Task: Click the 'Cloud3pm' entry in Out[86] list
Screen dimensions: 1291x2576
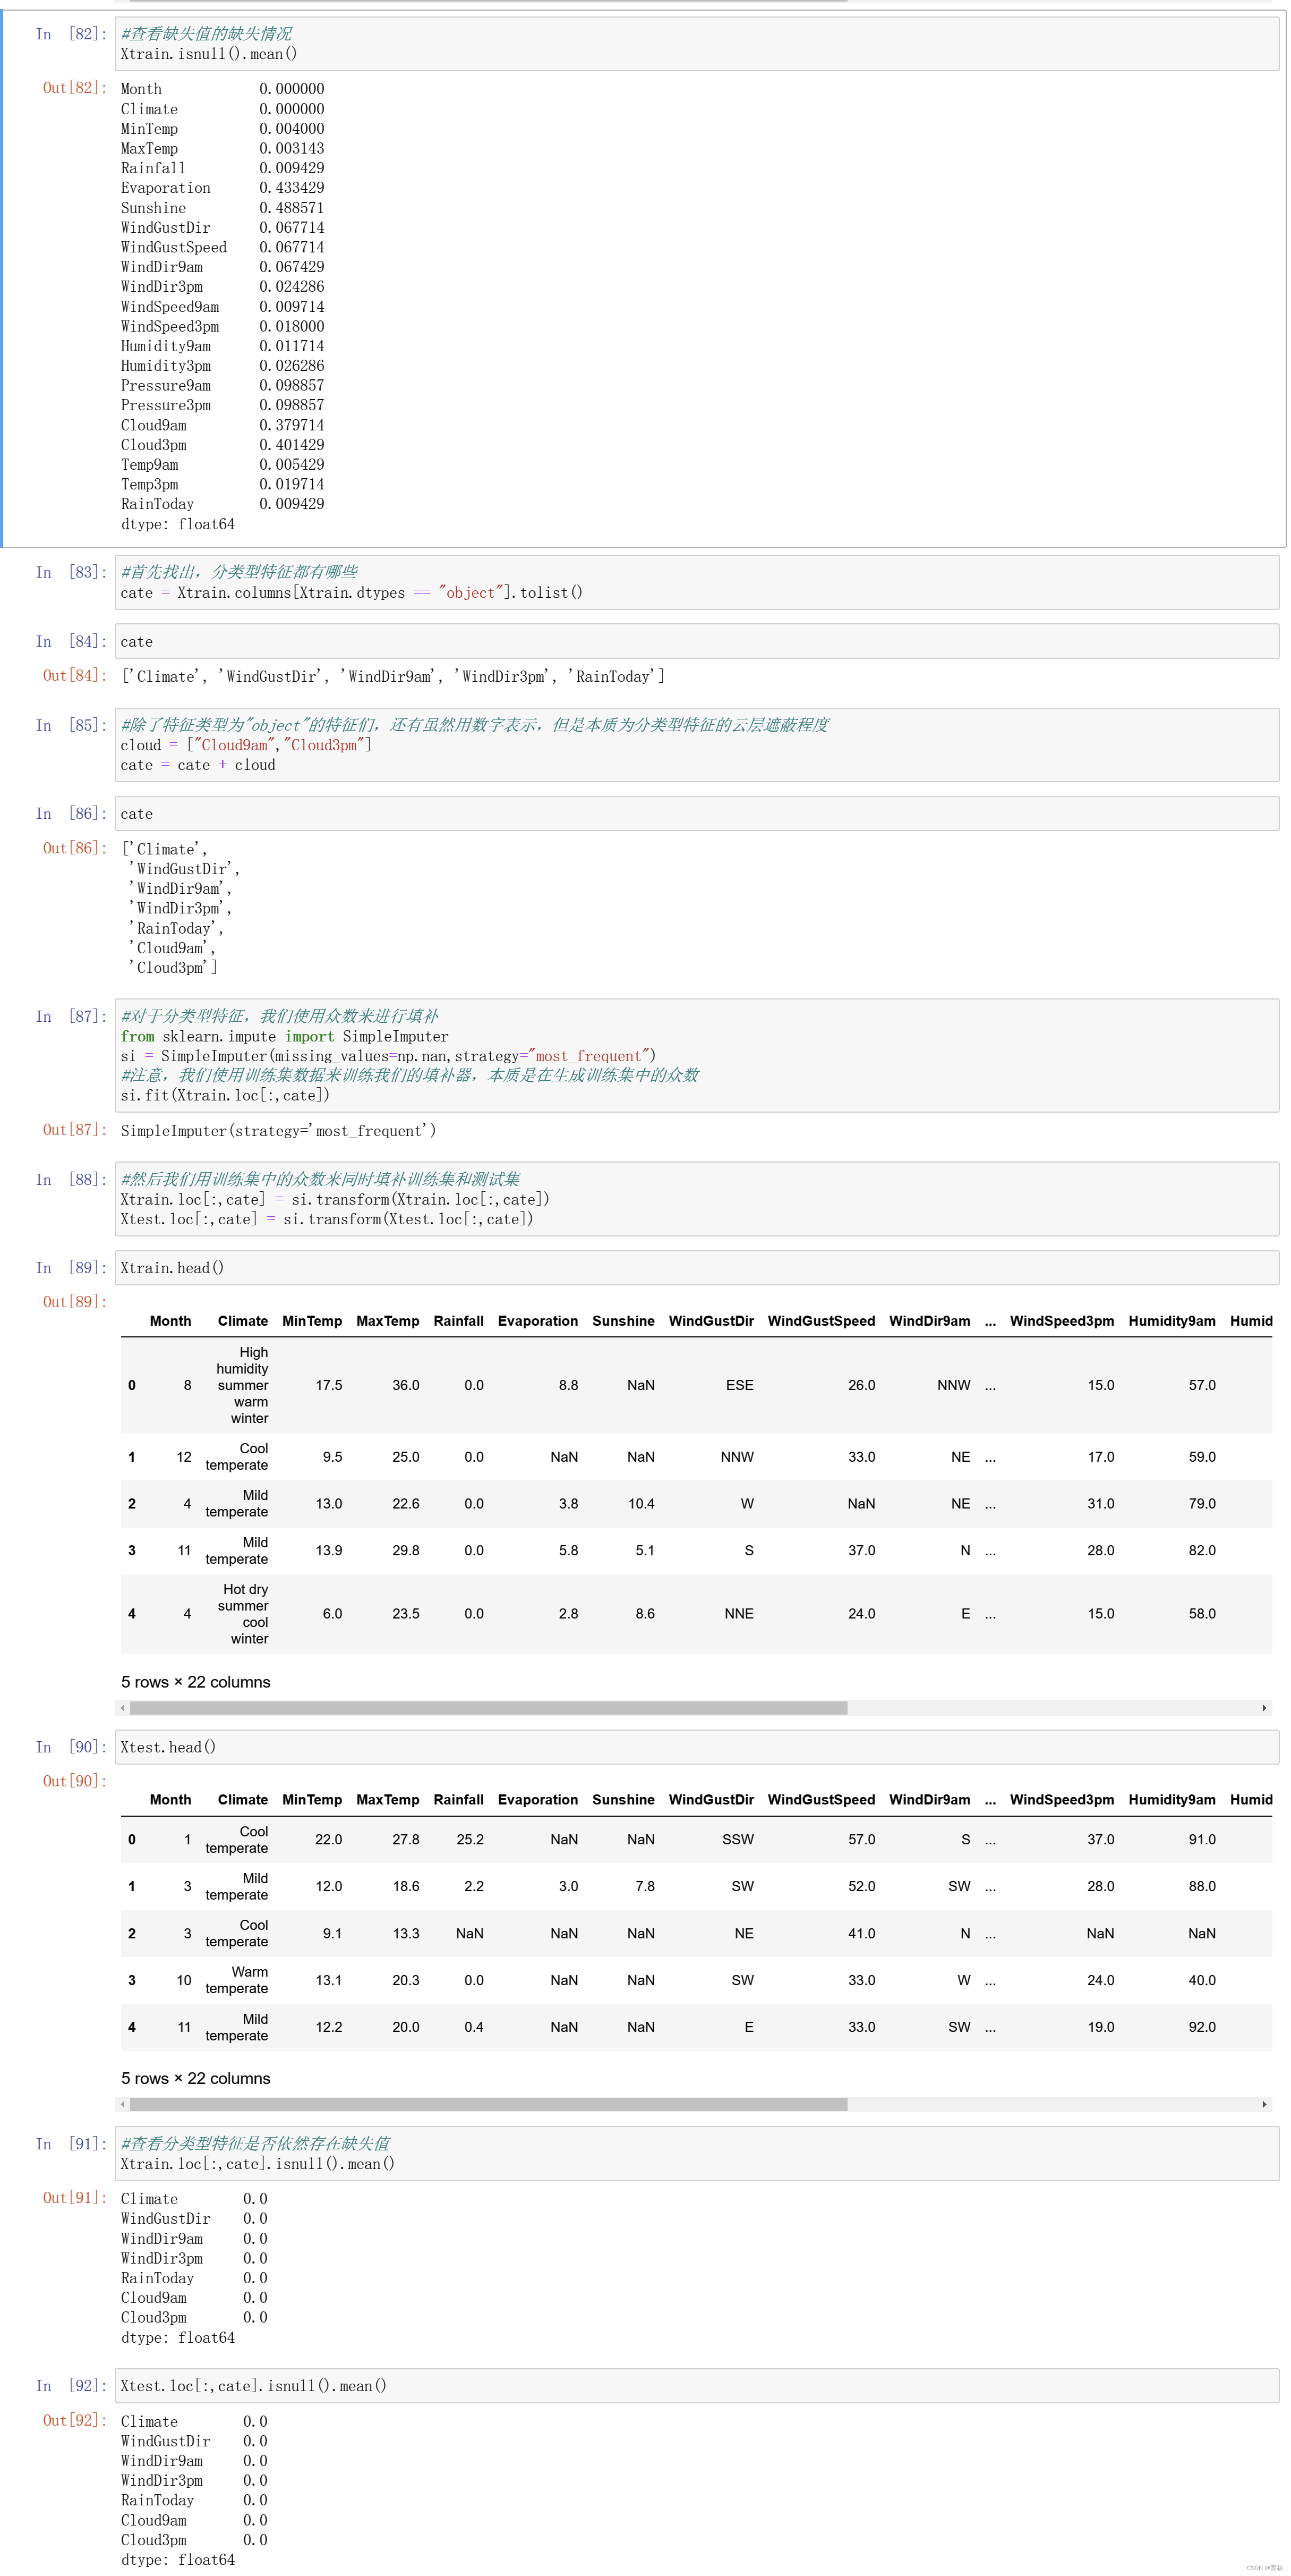Action: [x=172, y=967]
